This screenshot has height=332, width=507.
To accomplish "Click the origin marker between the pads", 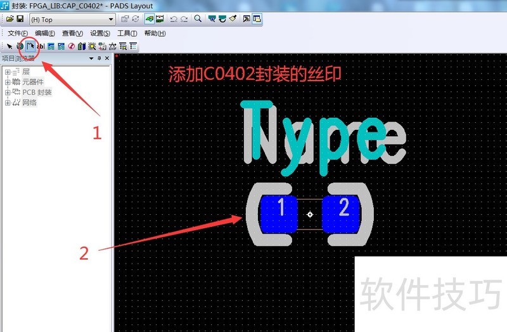I will [310, 215].
